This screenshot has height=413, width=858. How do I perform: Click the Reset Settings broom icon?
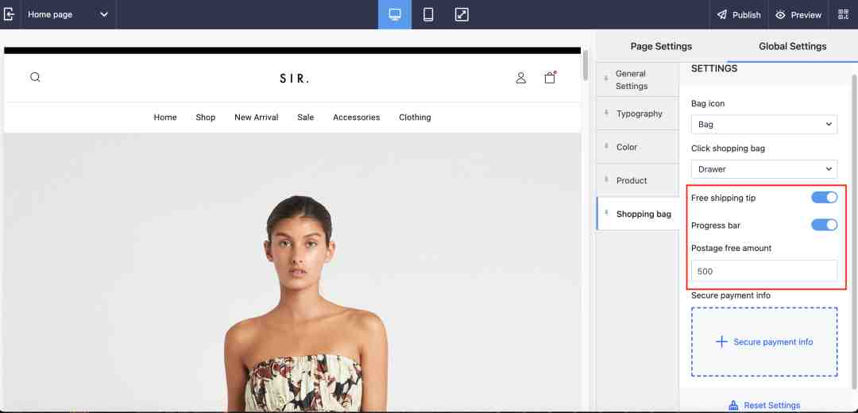pos(734,405)
